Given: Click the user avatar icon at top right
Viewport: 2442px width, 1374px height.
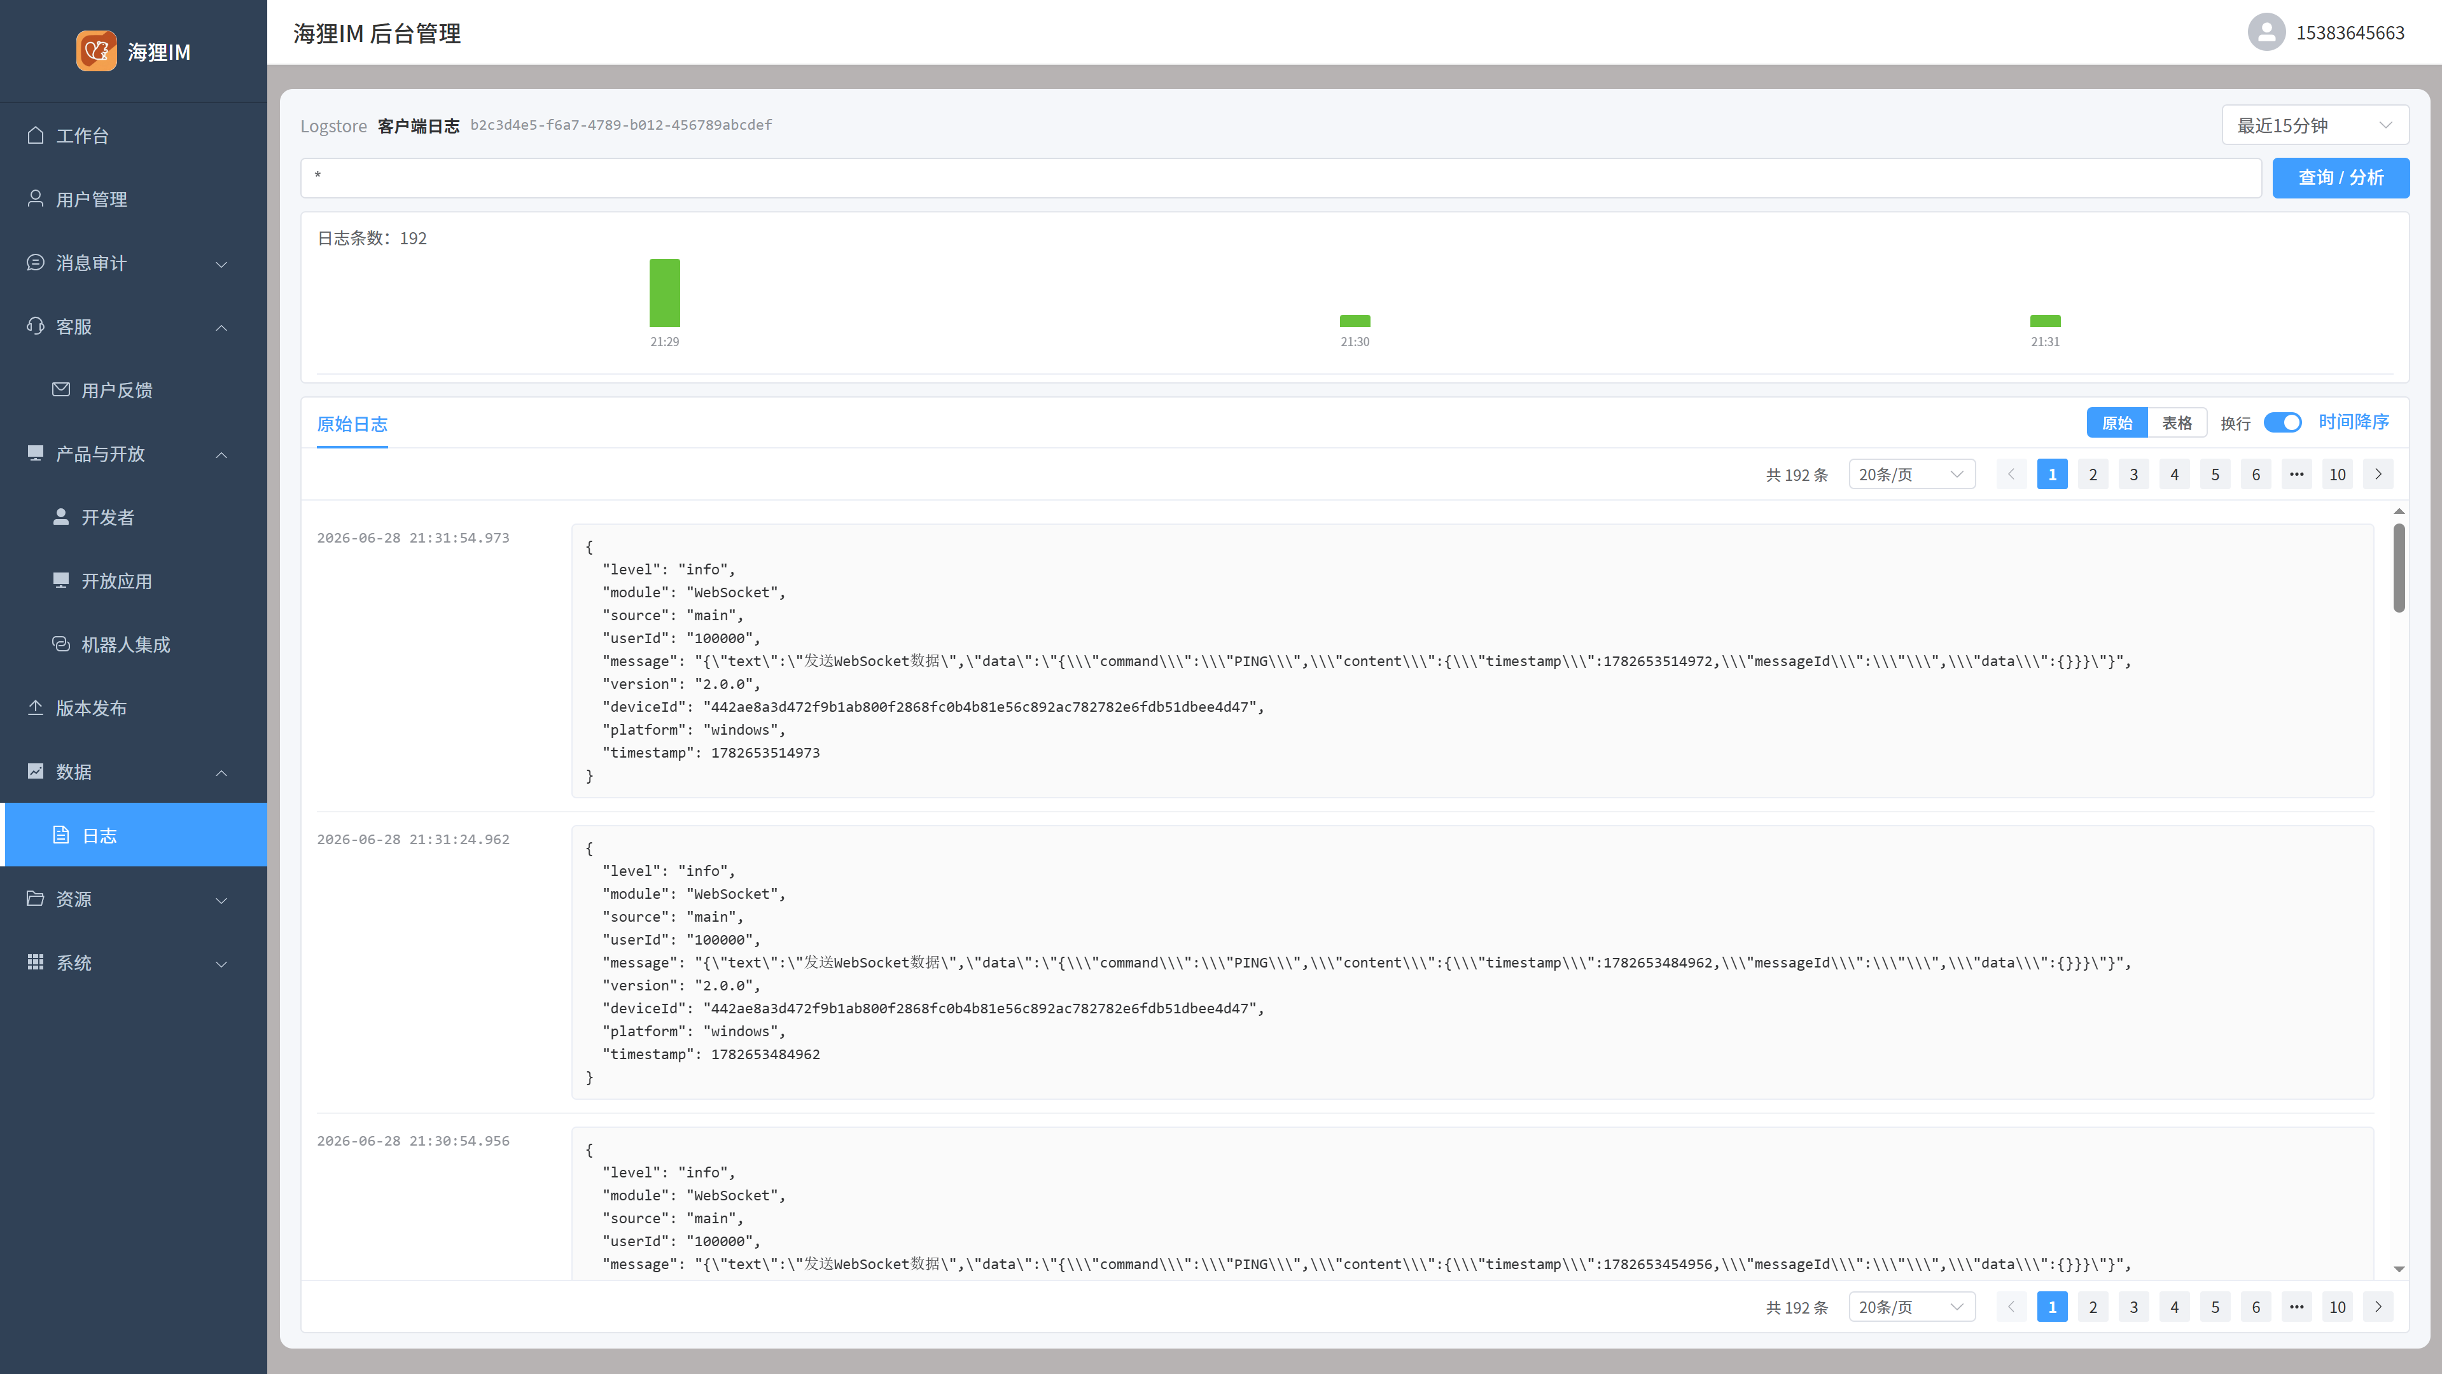Looking at the screenshot, I should 2266,32.
